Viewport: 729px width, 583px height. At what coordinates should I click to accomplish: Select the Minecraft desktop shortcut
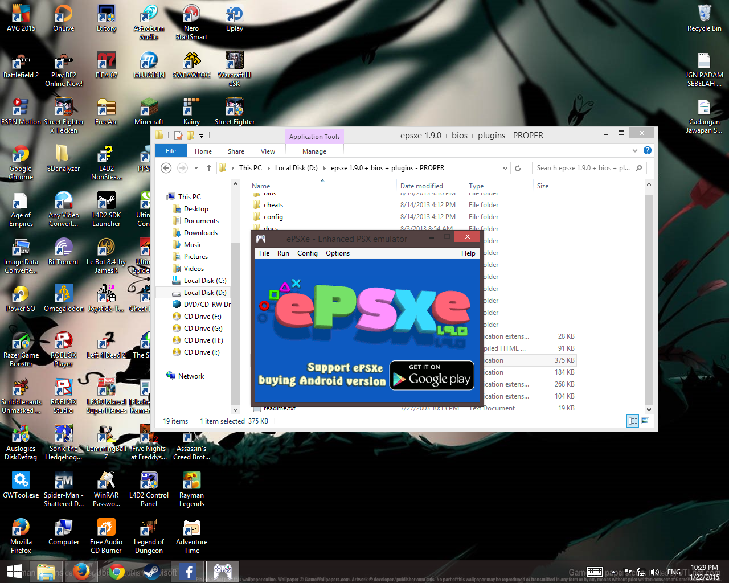pos(149,111)
